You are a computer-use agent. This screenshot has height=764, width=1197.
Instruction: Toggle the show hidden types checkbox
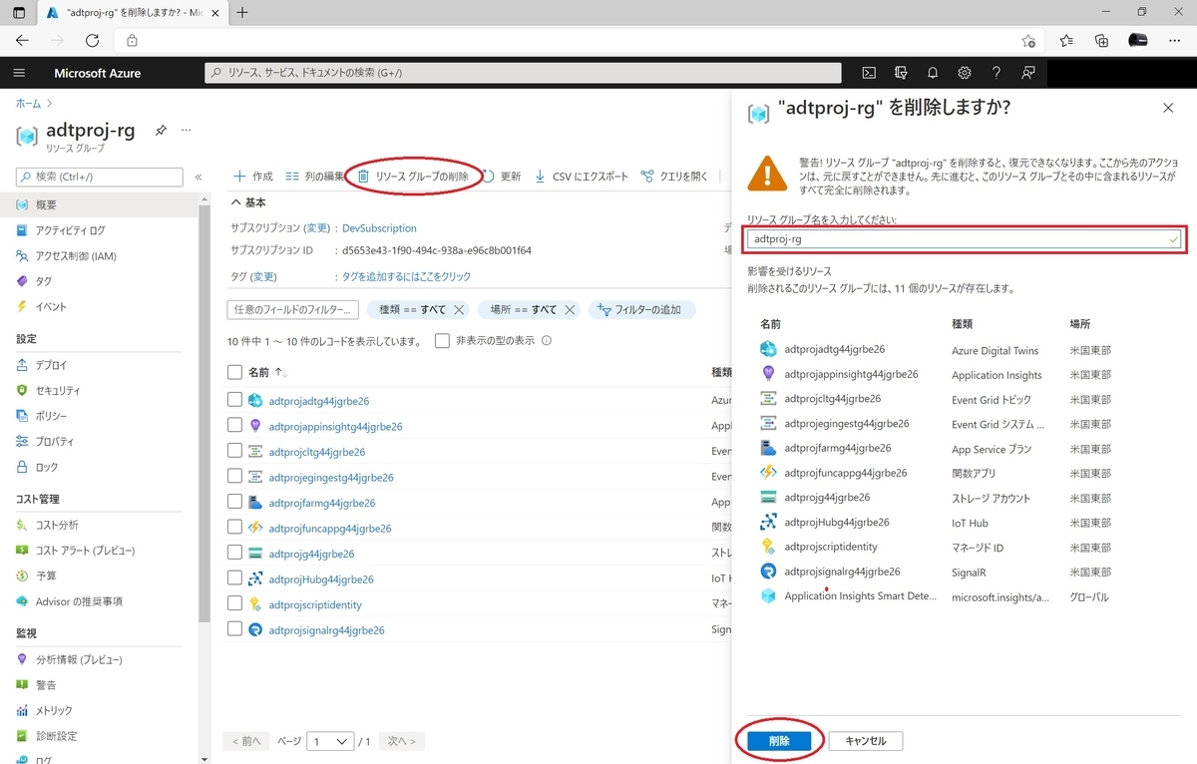(442, 341)
